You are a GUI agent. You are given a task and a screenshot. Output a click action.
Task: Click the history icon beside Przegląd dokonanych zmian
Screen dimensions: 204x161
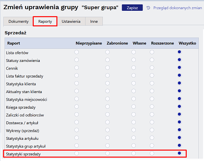[148, 8]
